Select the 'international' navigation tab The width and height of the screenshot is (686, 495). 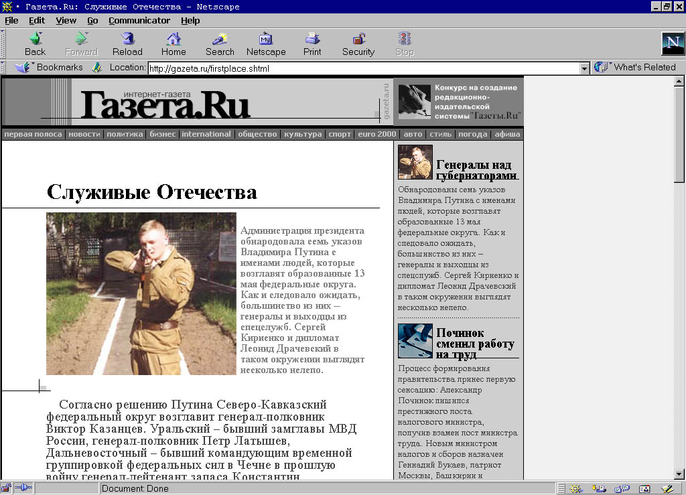[206, 134]
